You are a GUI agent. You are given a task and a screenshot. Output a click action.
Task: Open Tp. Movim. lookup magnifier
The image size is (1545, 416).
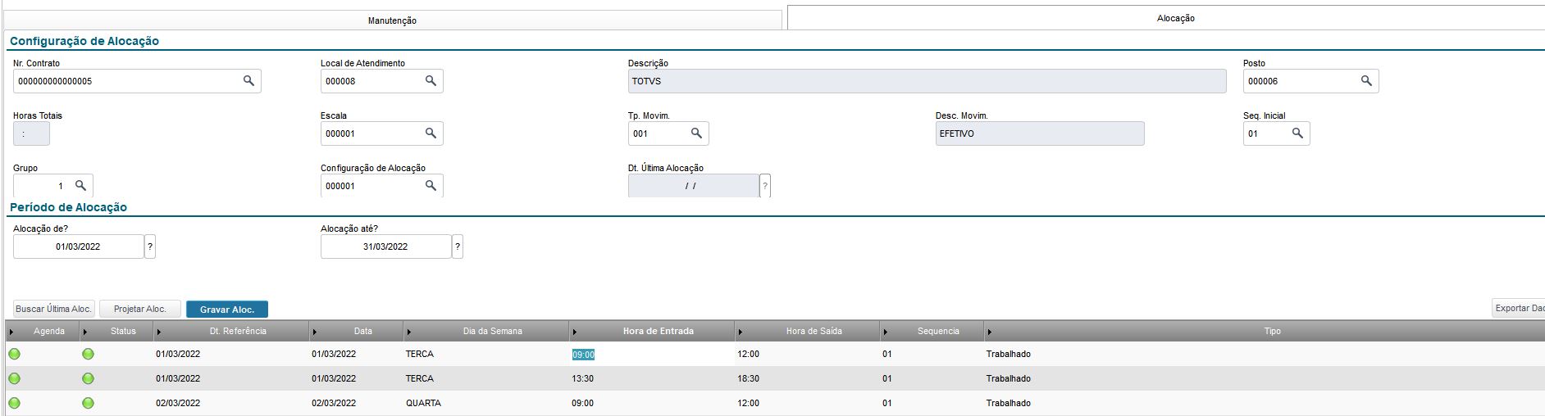(x=696, y=133)
